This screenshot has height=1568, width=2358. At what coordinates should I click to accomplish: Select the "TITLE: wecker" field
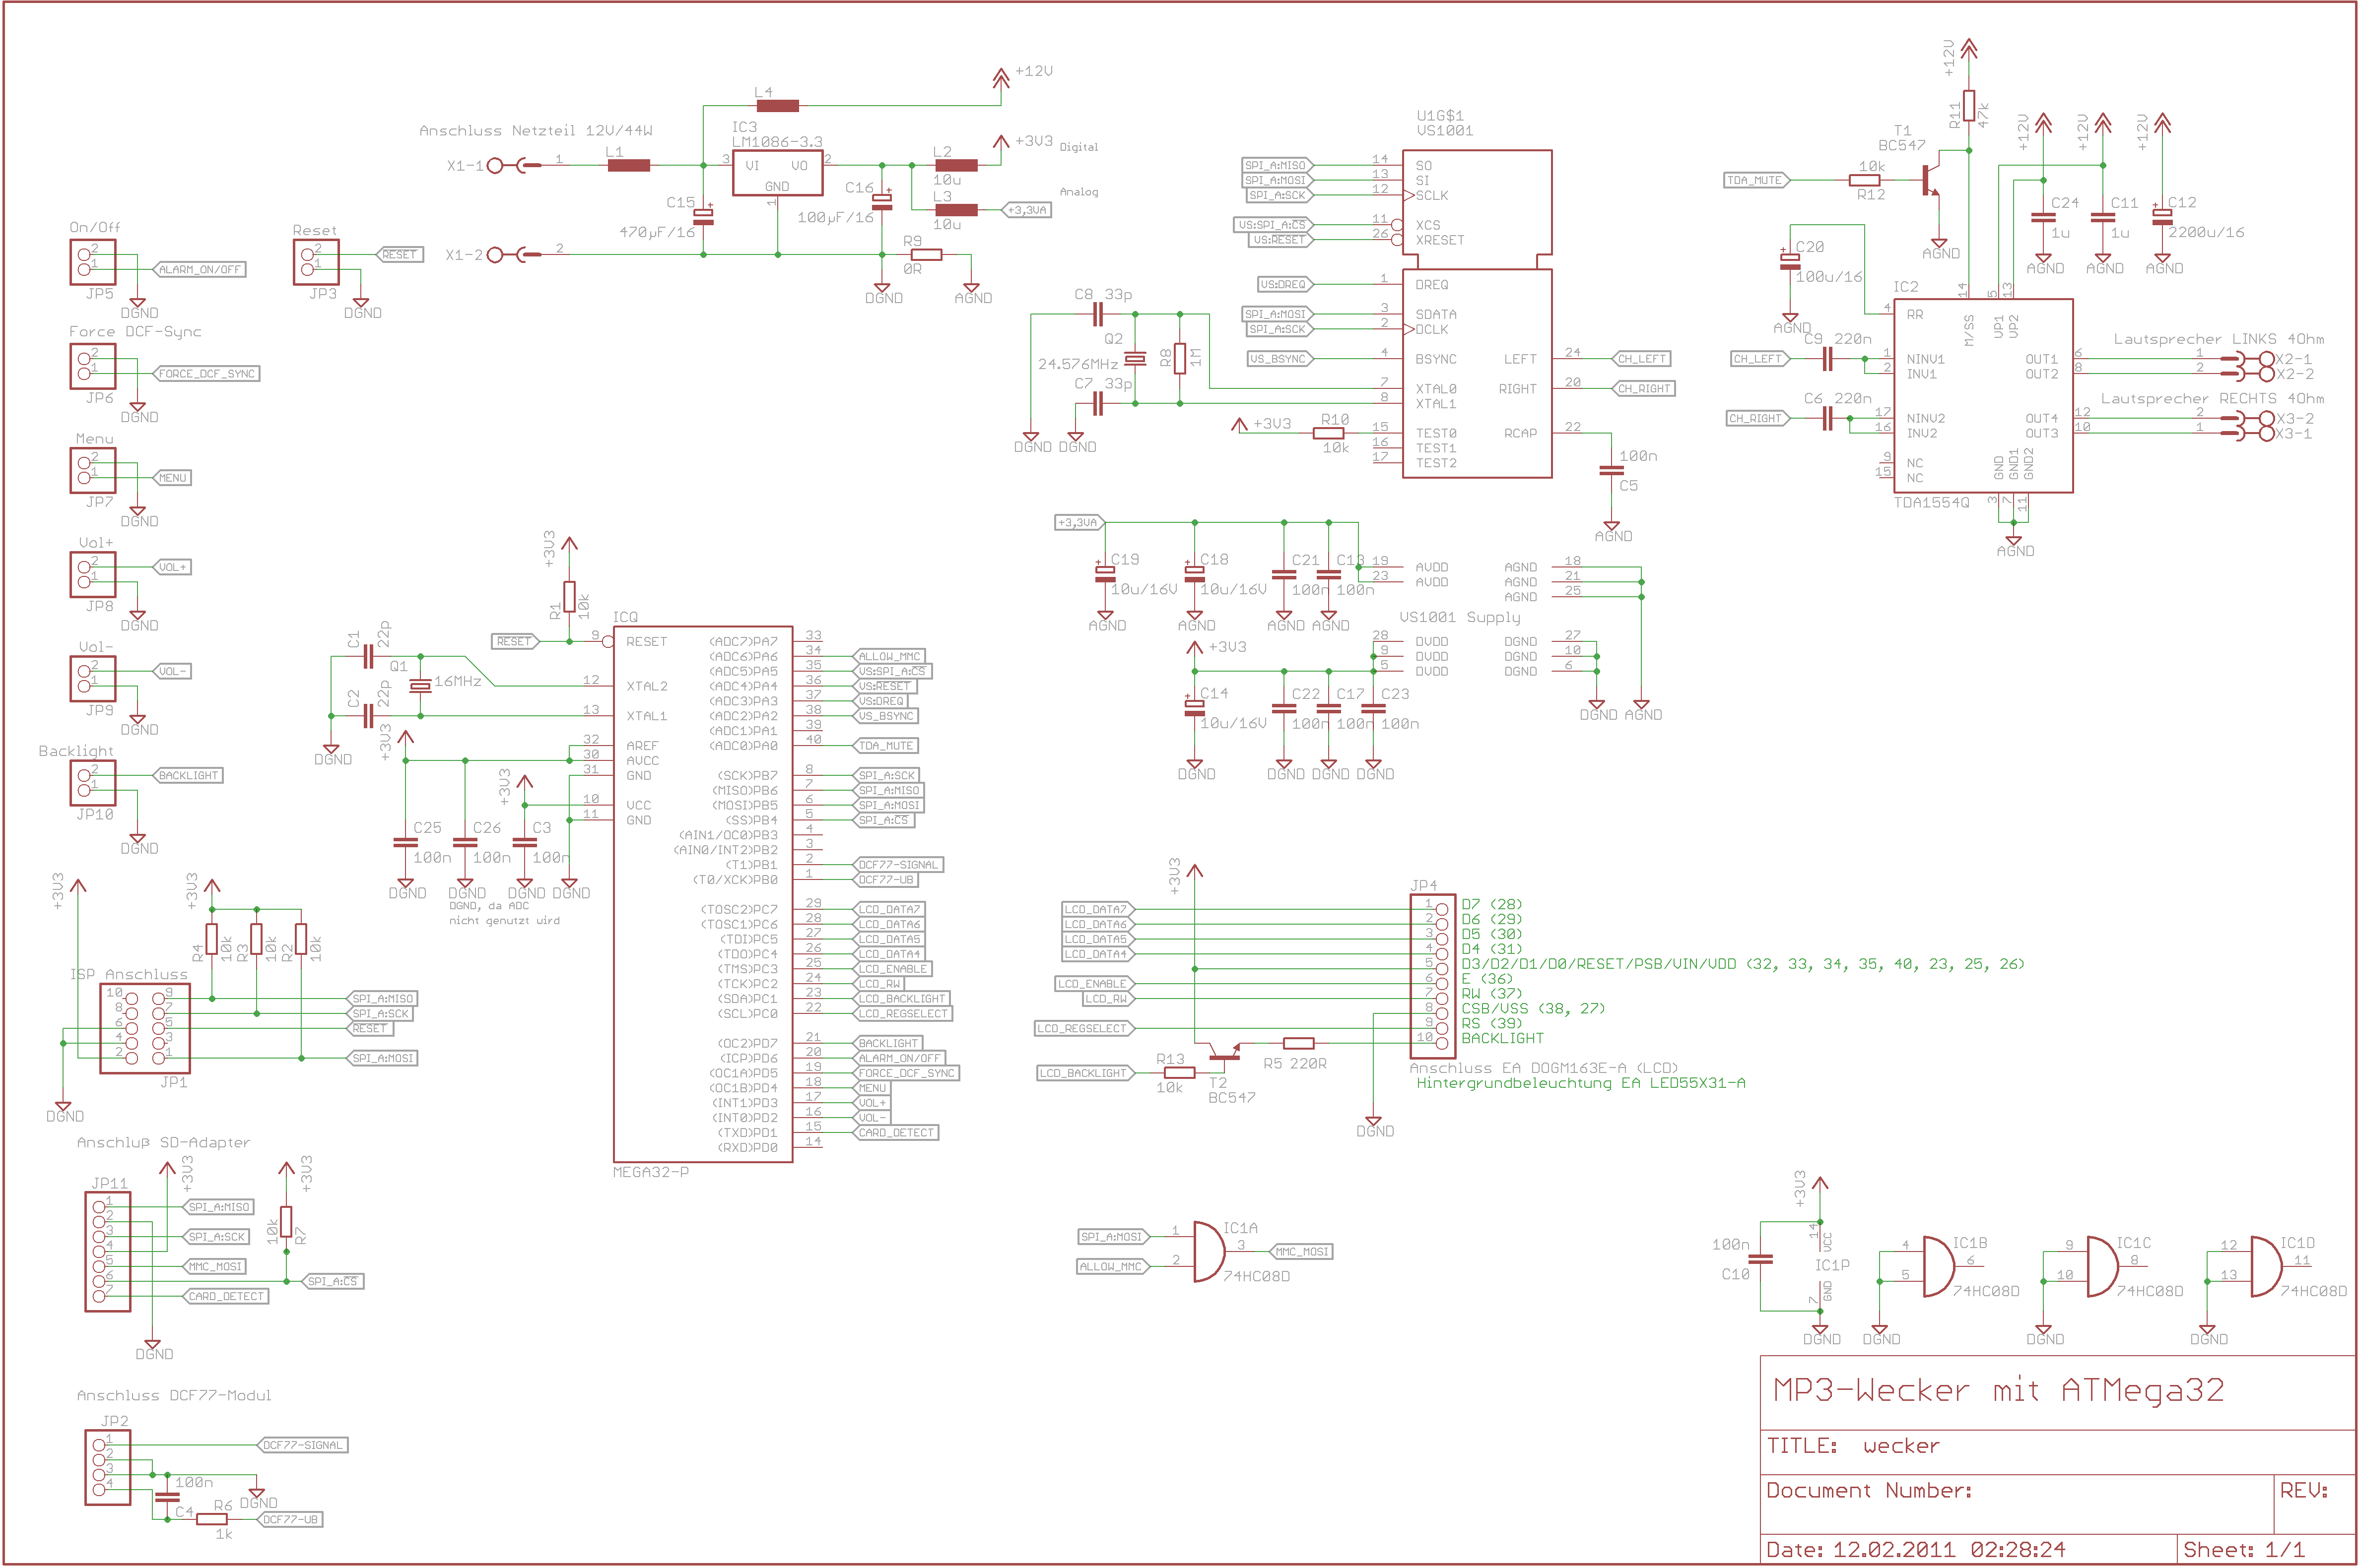(x=1853, y=1446)
